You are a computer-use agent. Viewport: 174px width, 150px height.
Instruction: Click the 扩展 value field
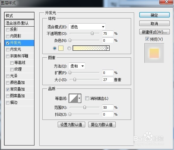point(108,73)
